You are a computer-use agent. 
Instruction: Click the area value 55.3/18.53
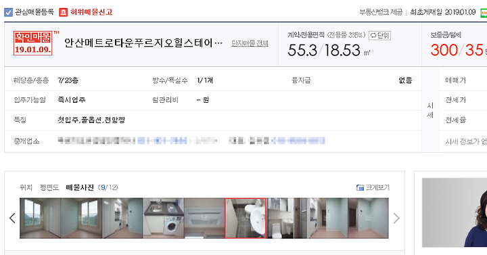click(324, 50)
